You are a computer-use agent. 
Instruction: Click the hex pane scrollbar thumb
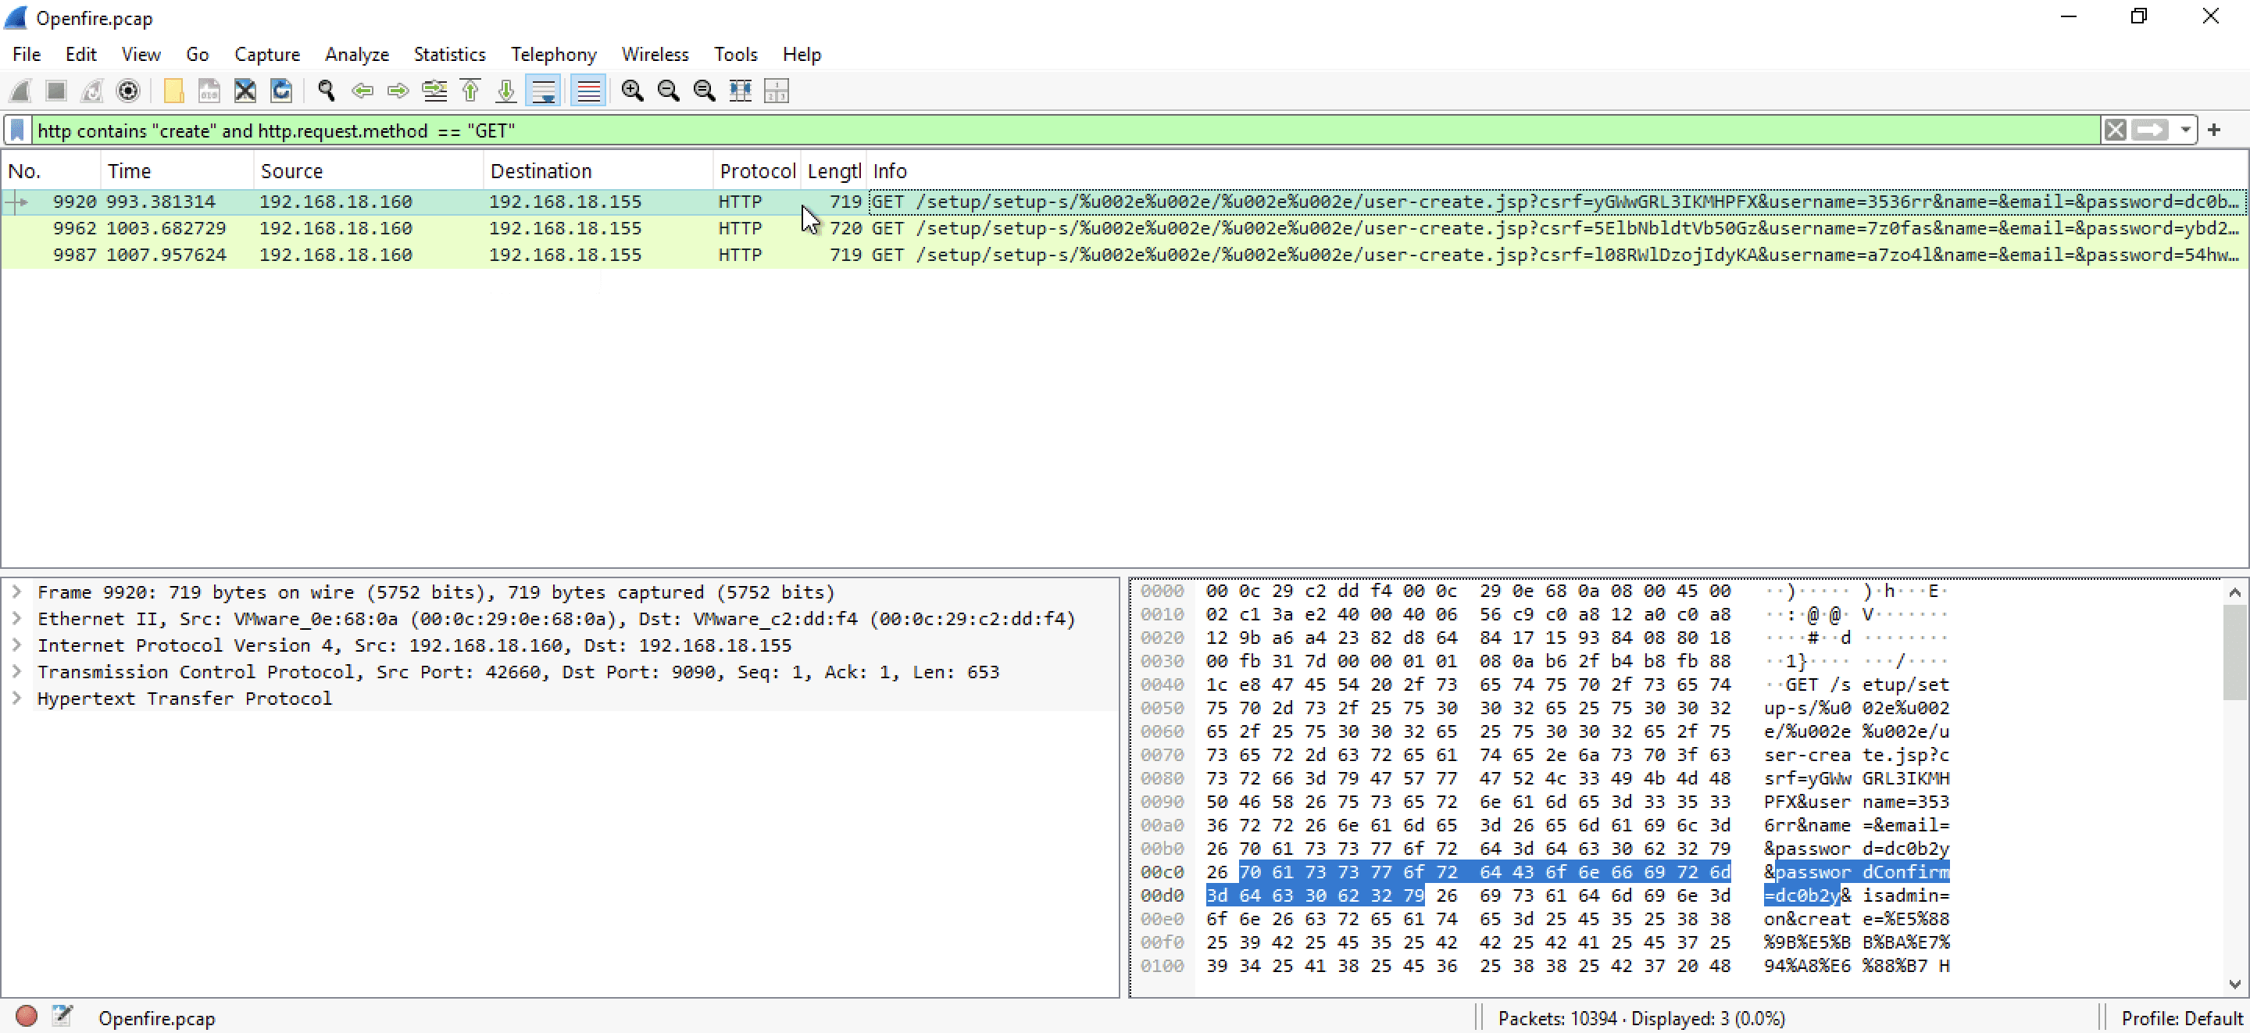tap(2234, 652)
